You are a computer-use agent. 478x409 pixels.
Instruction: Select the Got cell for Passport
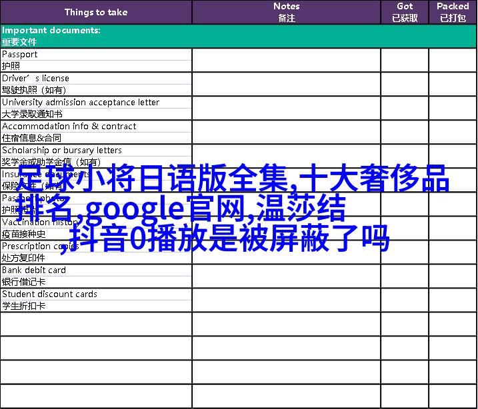pos(405,61)
